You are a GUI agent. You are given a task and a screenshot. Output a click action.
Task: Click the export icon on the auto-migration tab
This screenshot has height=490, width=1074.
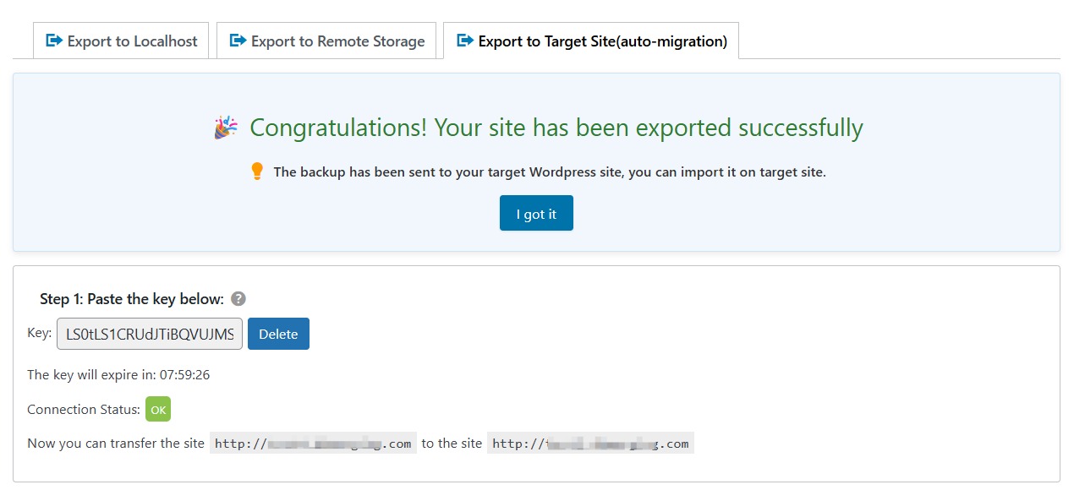463,40
